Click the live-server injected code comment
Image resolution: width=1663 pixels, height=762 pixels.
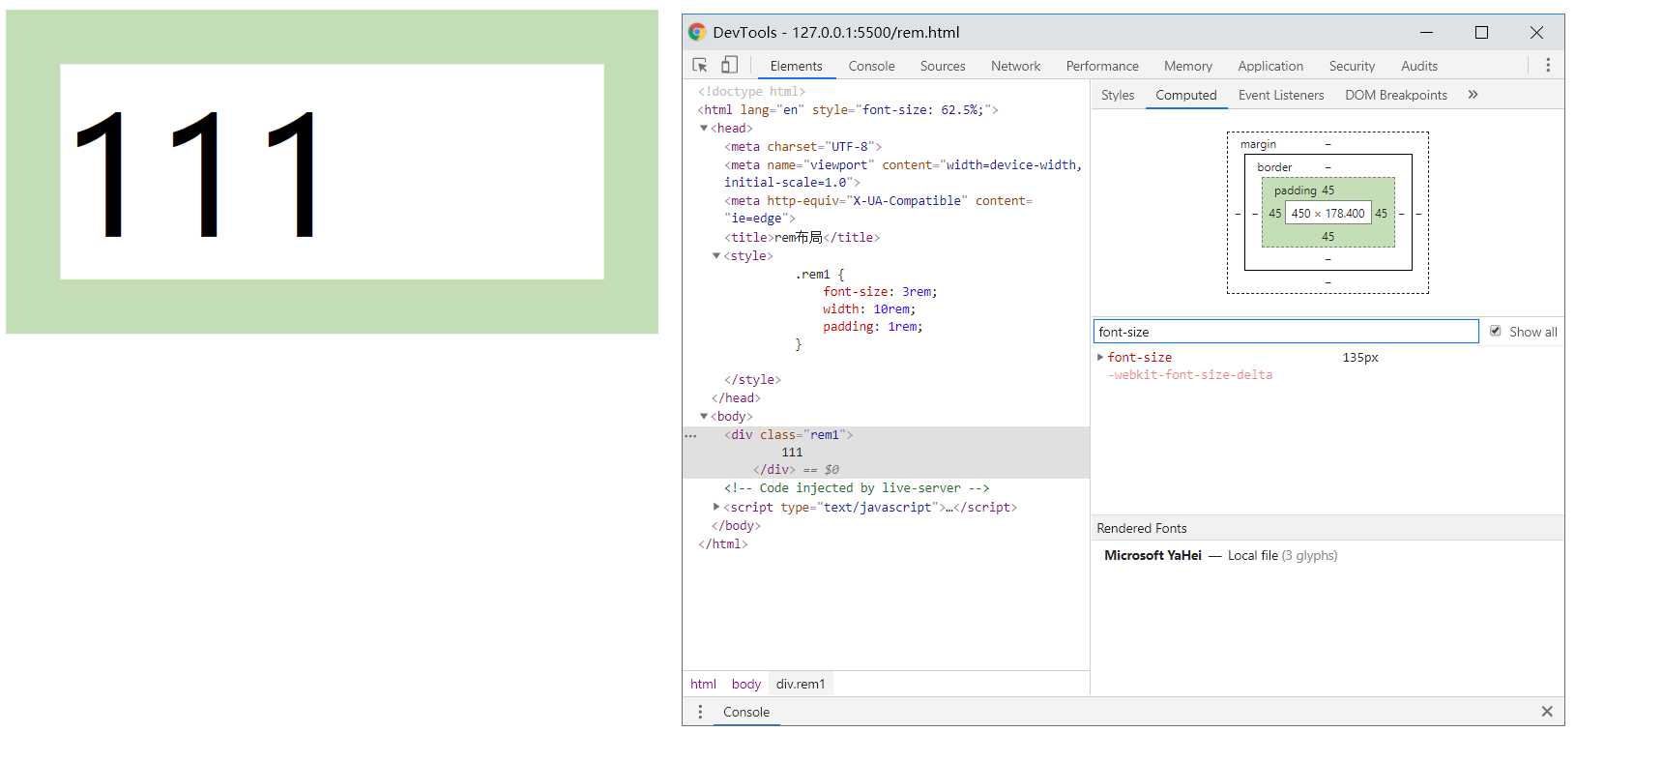(x=857, y=488)
